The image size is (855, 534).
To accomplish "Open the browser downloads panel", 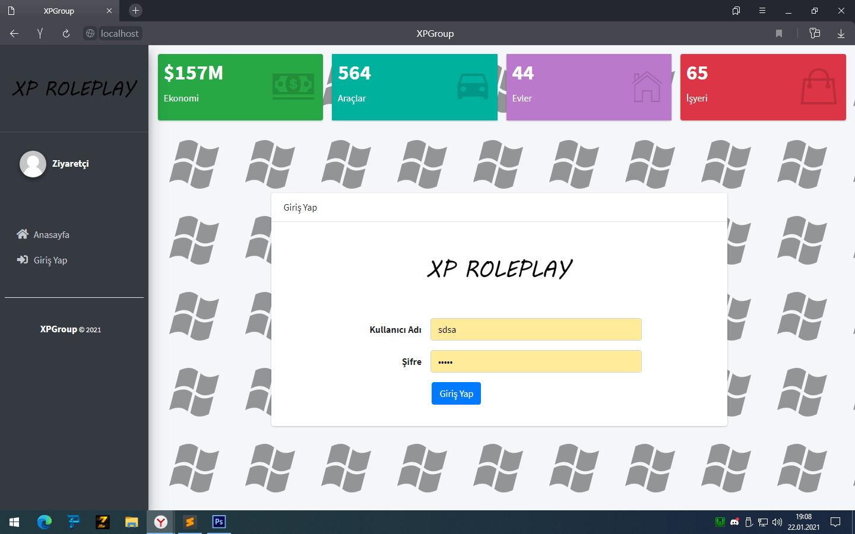I will point(841,34).
